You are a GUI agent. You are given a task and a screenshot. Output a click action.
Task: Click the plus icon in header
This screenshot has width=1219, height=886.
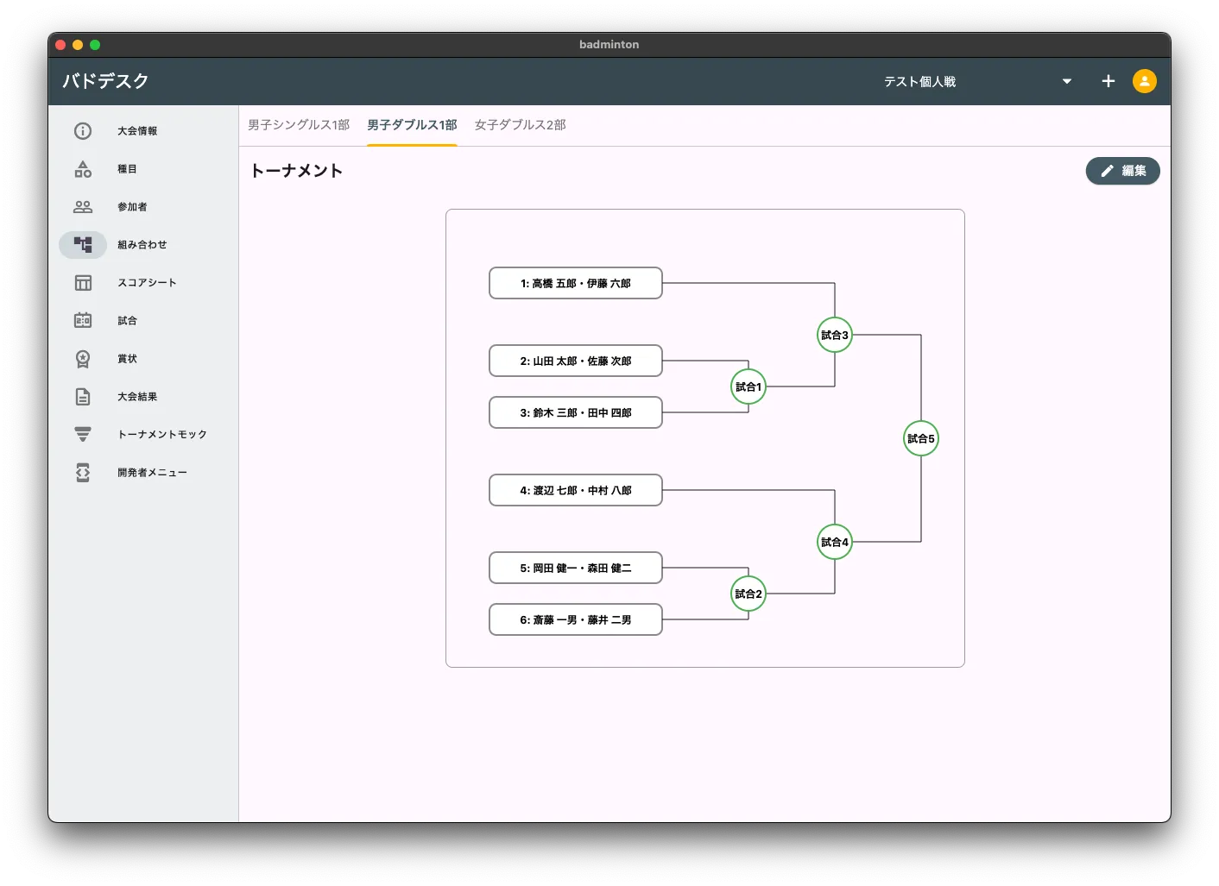[x=1108, y=81]
